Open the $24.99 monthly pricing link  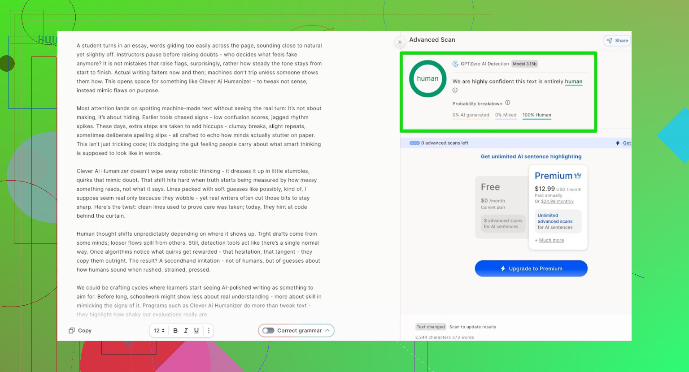557,202
